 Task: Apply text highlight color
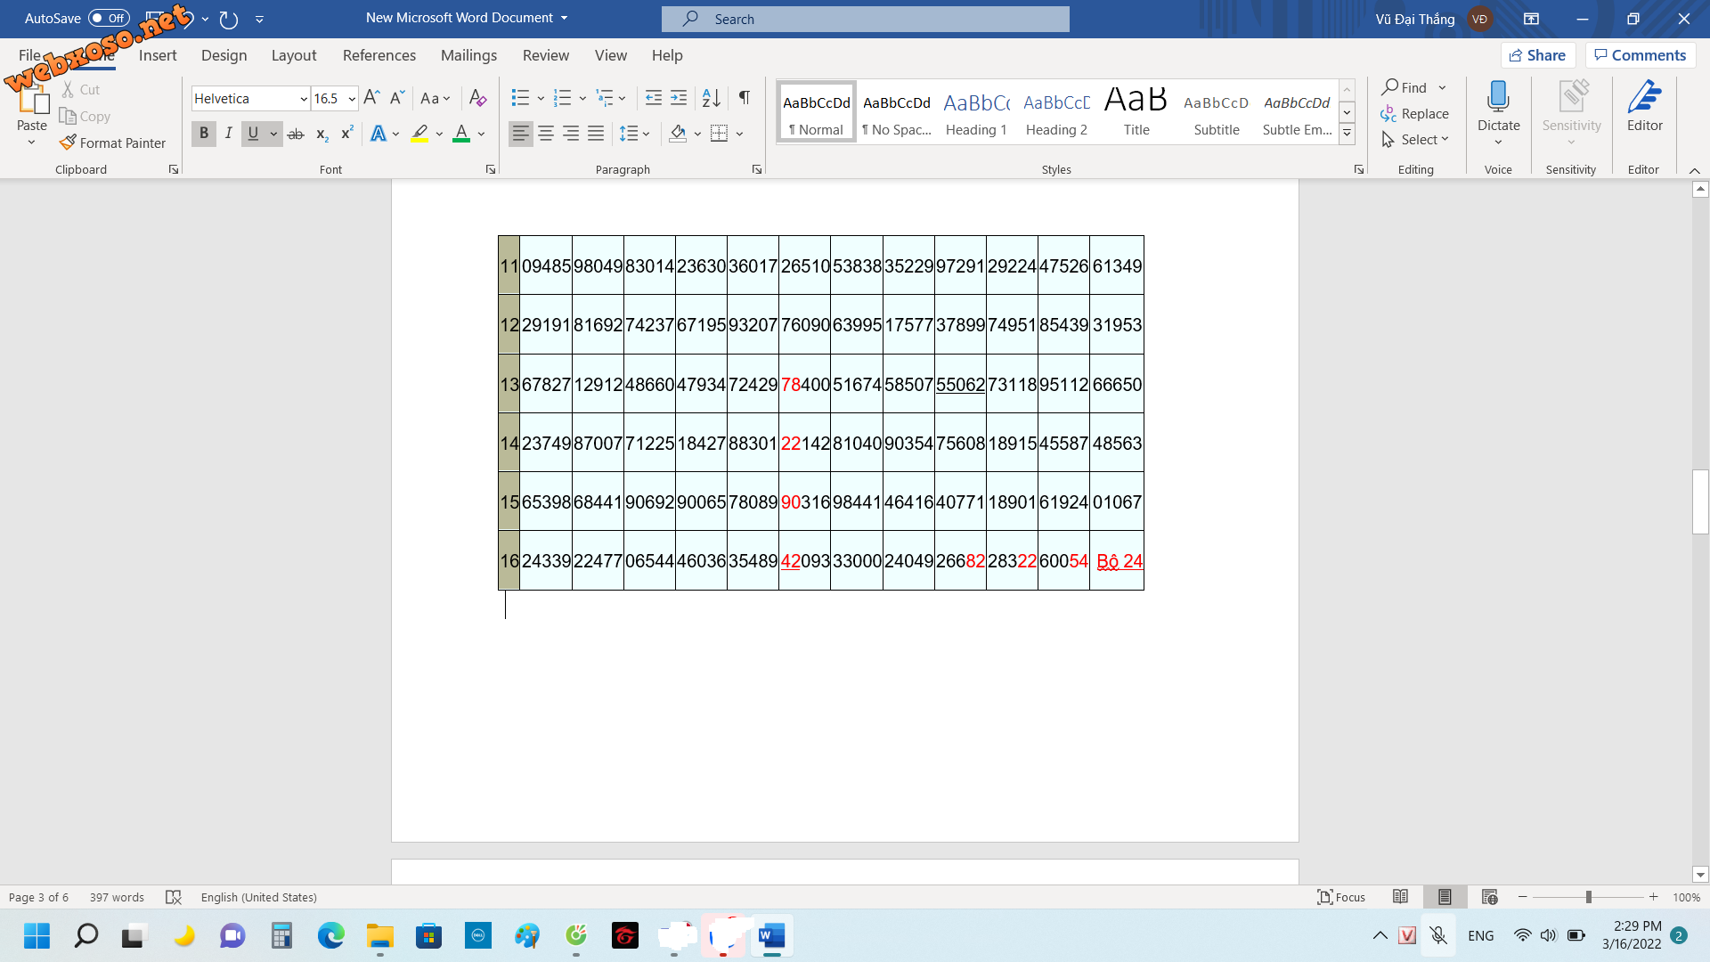419,134
